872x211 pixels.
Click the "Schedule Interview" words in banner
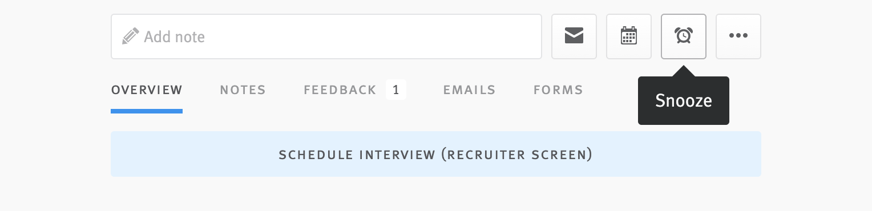point(357,155)
